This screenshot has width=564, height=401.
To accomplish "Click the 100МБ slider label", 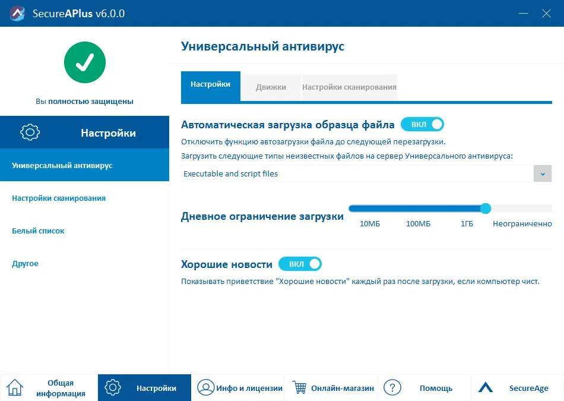I will coord(418,223).
